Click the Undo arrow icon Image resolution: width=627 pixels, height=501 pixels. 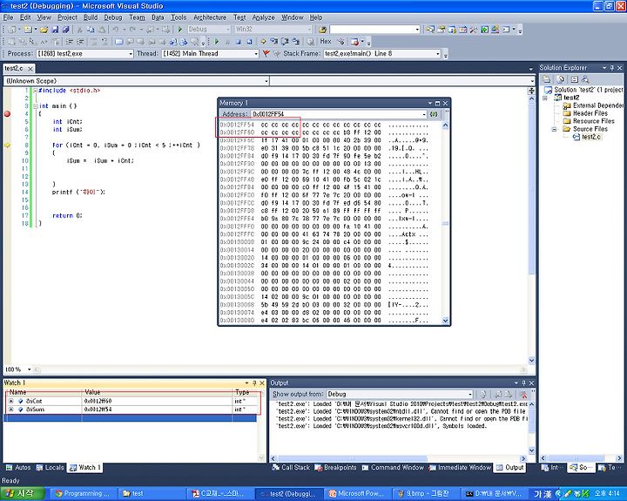[x=116, y=30]
